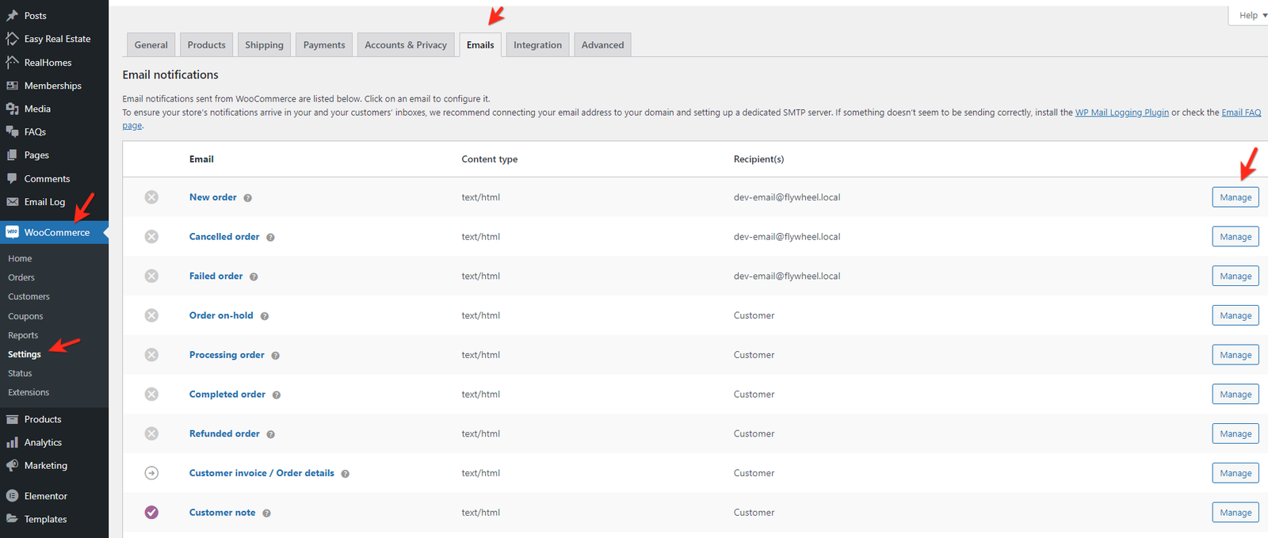This screenshot has height=538, width=1268.
Task: Open the Integration tab
Action: [537, 45]
